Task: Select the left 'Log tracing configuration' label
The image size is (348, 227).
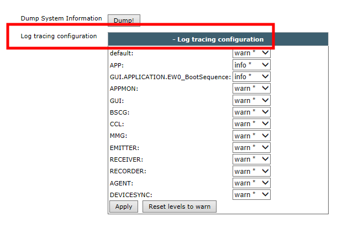Action: coord(59,36)
